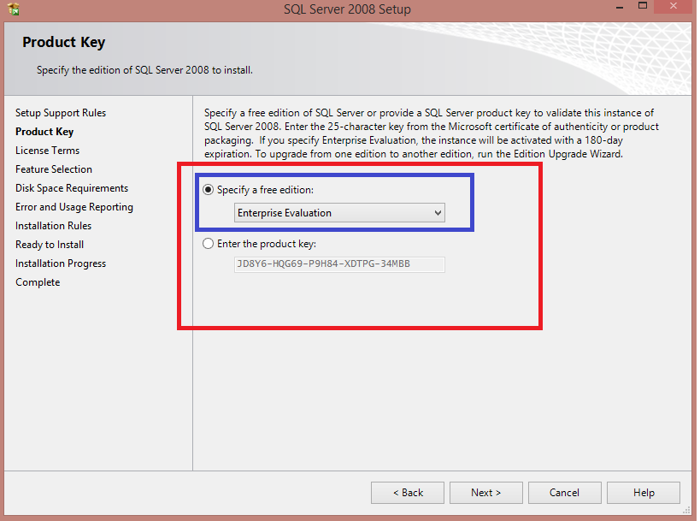
Task: Maximize the SQL Server 2008 Setup window
Action: (x=643, y=6)
